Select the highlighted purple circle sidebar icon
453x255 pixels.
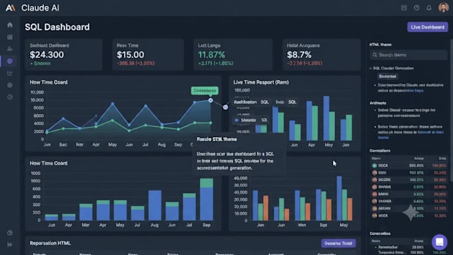10,61
